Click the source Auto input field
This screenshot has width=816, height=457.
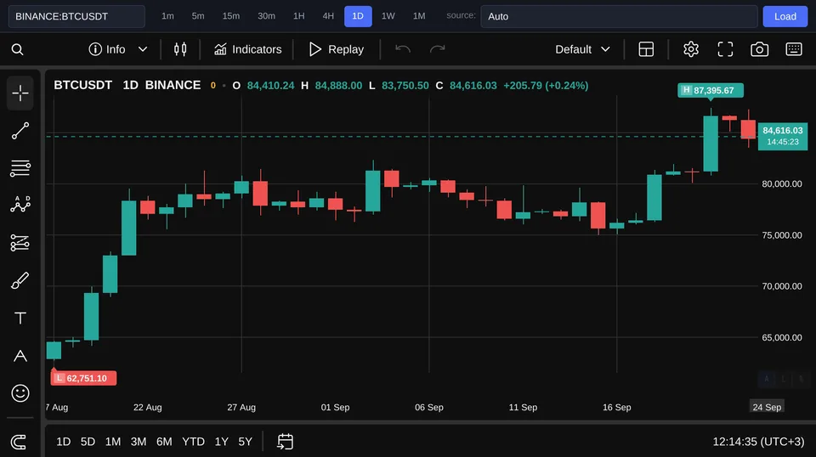[619, 16]
